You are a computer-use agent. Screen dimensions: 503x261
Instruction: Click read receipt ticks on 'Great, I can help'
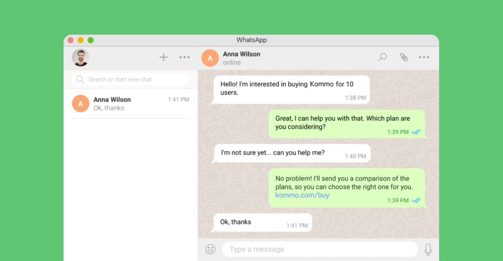point(416,132)
